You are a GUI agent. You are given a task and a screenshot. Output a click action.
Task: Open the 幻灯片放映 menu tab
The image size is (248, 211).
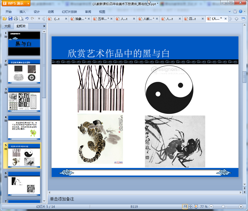(x=69, y=12)
